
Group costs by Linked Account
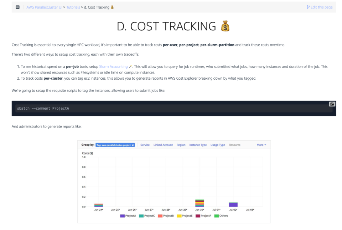[x=163, y=145]
